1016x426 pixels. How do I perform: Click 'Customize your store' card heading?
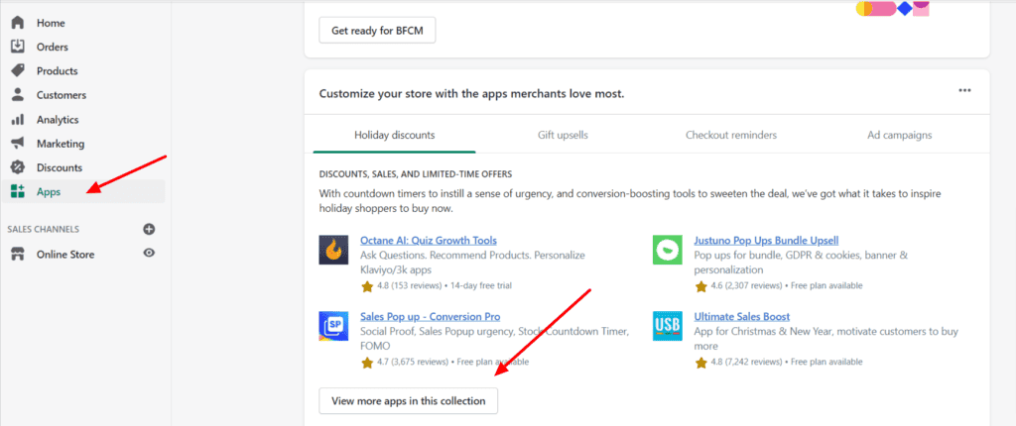[x=471, y=94]
